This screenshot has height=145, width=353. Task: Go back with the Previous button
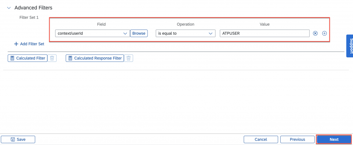coord(297,140)
